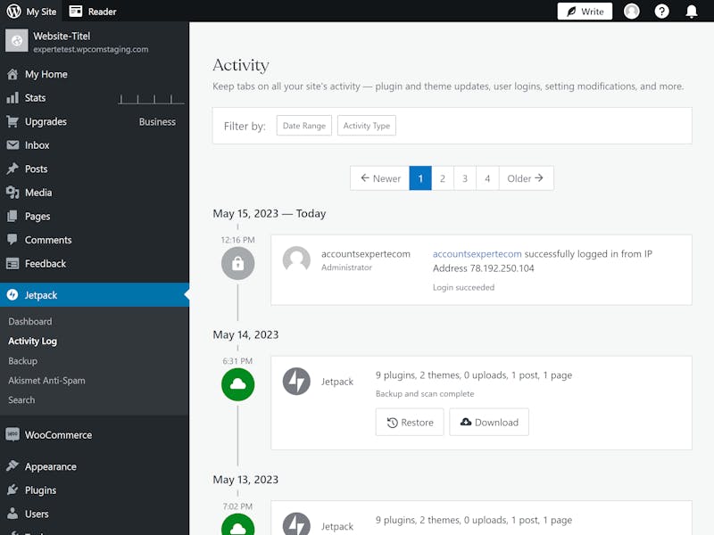The height and width of the screenshot is (535, 714).
Task: Click the green cloud icon at 7:02 PM
Action: (237, 524)
